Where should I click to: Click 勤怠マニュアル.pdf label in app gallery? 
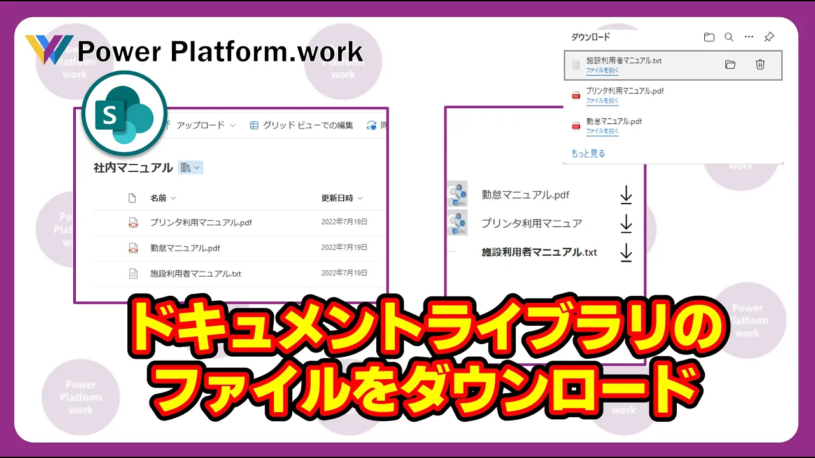point(525,195)
